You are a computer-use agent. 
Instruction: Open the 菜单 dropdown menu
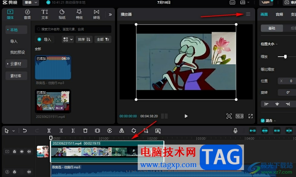(31, 2)
